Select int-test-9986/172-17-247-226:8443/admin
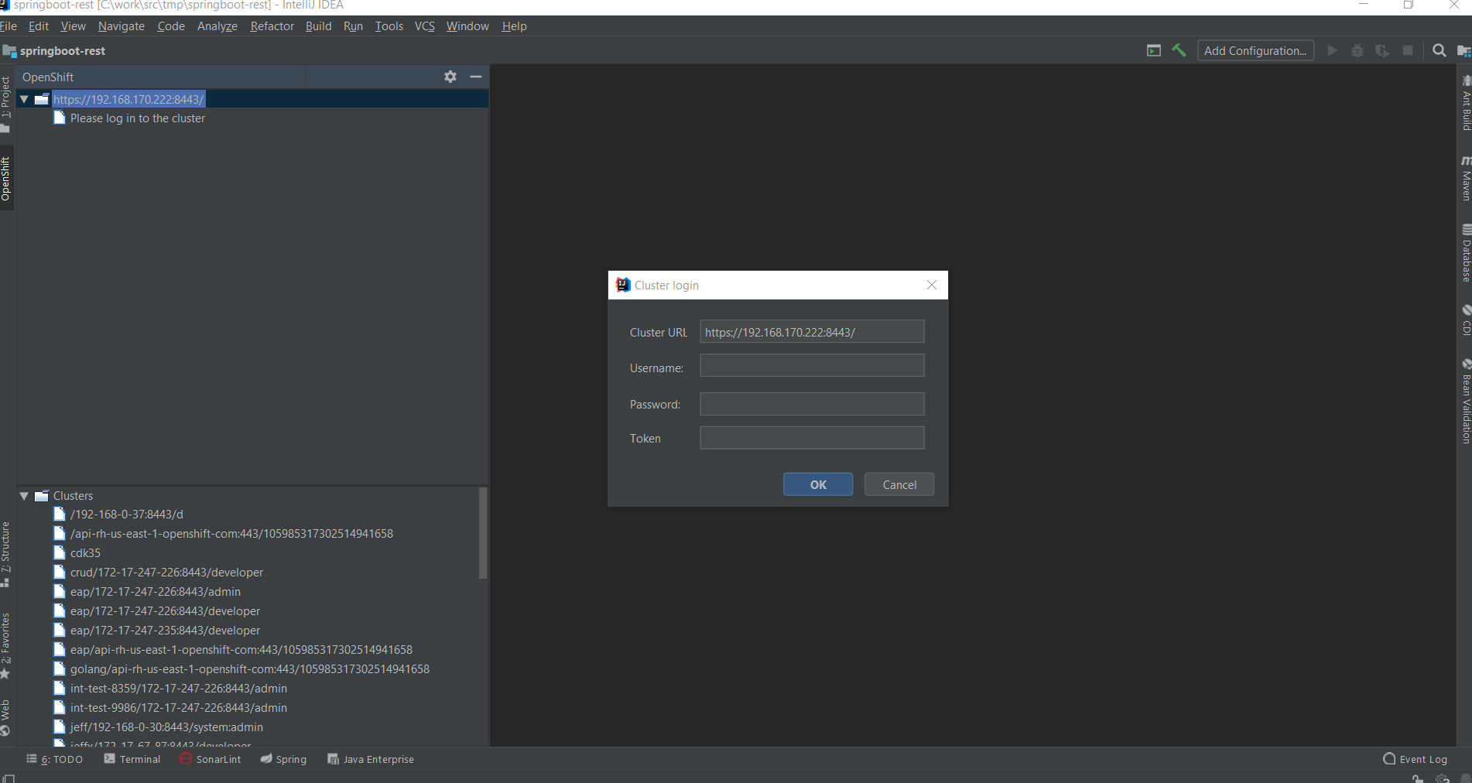This screenshot has height=783, width=1472. 178,707
